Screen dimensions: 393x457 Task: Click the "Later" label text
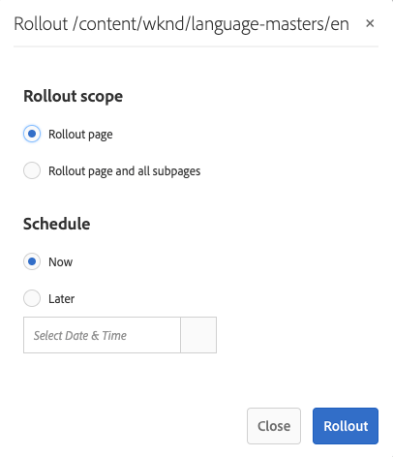tap(62, 299)
